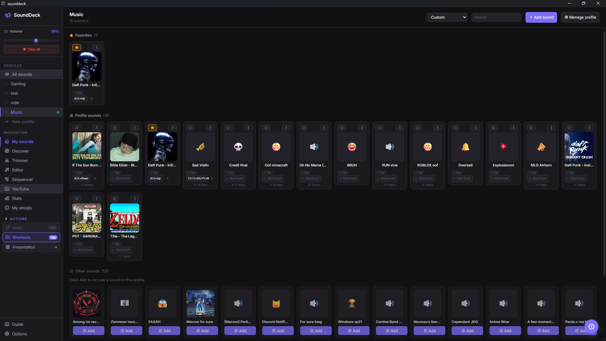Play the Credit final skull sound
The image size is (606, 341).
(238, 147)
